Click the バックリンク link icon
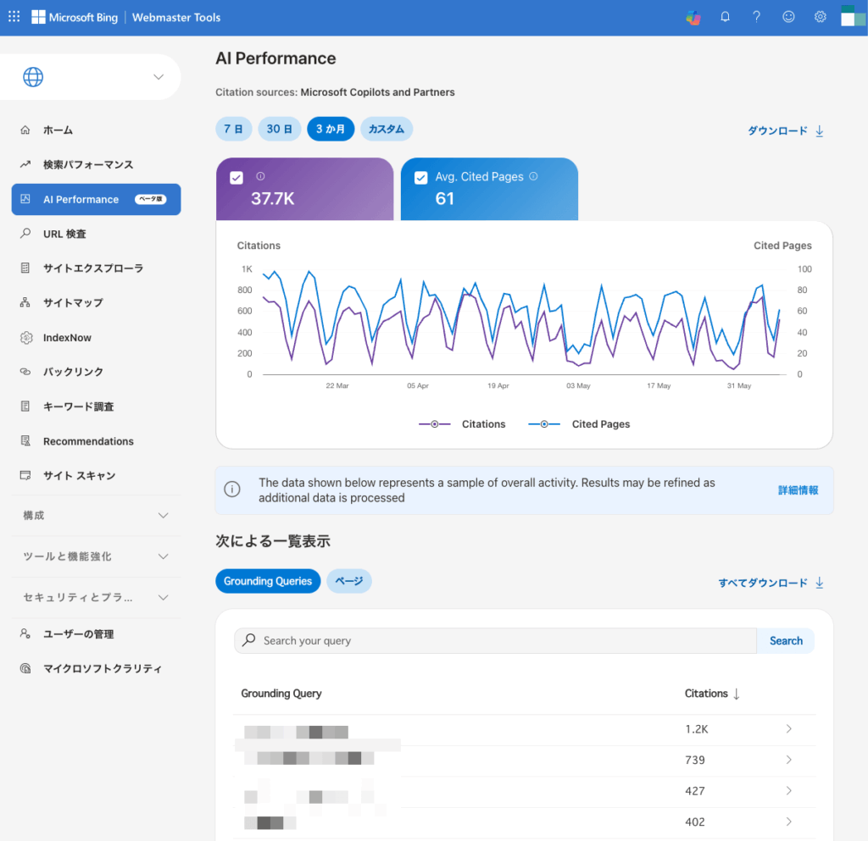 click(x=25, y=372)
